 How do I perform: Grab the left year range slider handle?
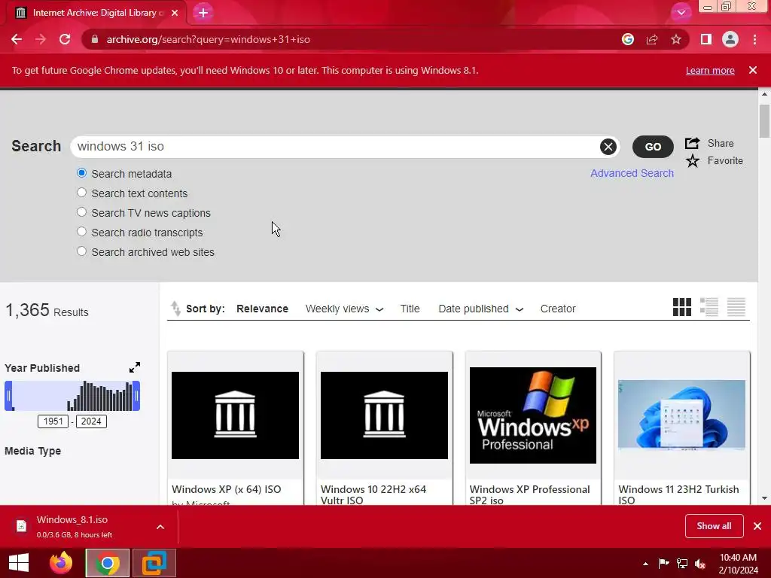[x=8, y=396]
